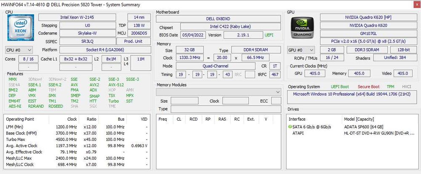Image resolution: width=421 pixels, height=174 pixels.
Task: Click the DDR4 SDRAM memory type value
Action: [x=256, y=50]
